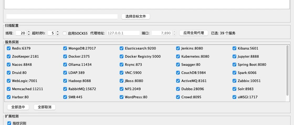Click the 选择目标文件 button
The height and width of the screenshot is (125, 294).
click(135, 17)
